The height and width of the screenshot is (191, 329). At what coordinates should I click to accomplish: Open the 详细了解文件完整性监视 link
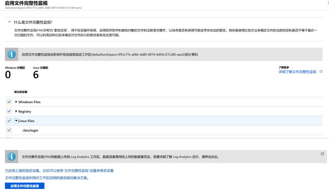[x=297, y=72]
